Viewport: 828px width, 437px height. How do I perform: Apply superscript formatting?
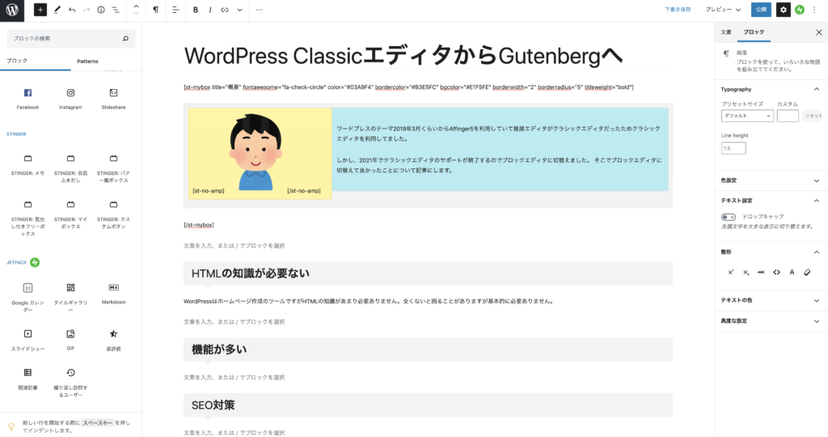click(x=731, y=272)
